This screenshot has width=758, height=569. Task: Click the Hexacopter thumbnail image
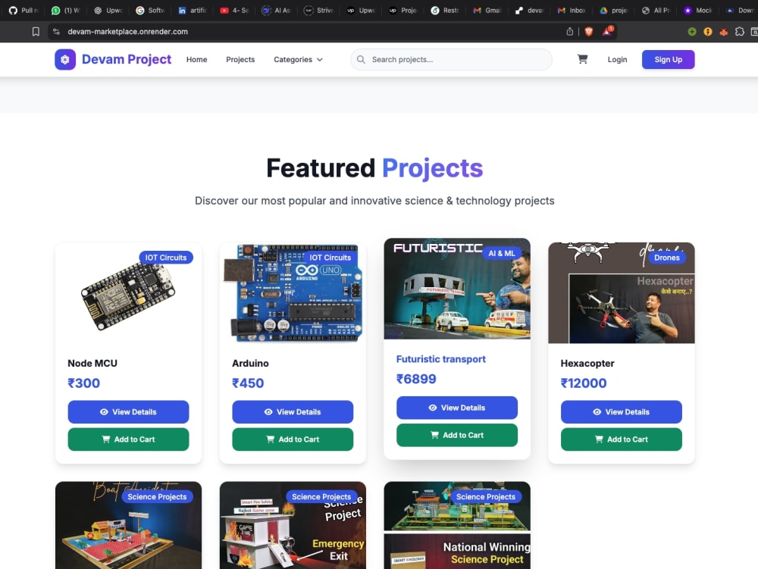click(622, 292)
